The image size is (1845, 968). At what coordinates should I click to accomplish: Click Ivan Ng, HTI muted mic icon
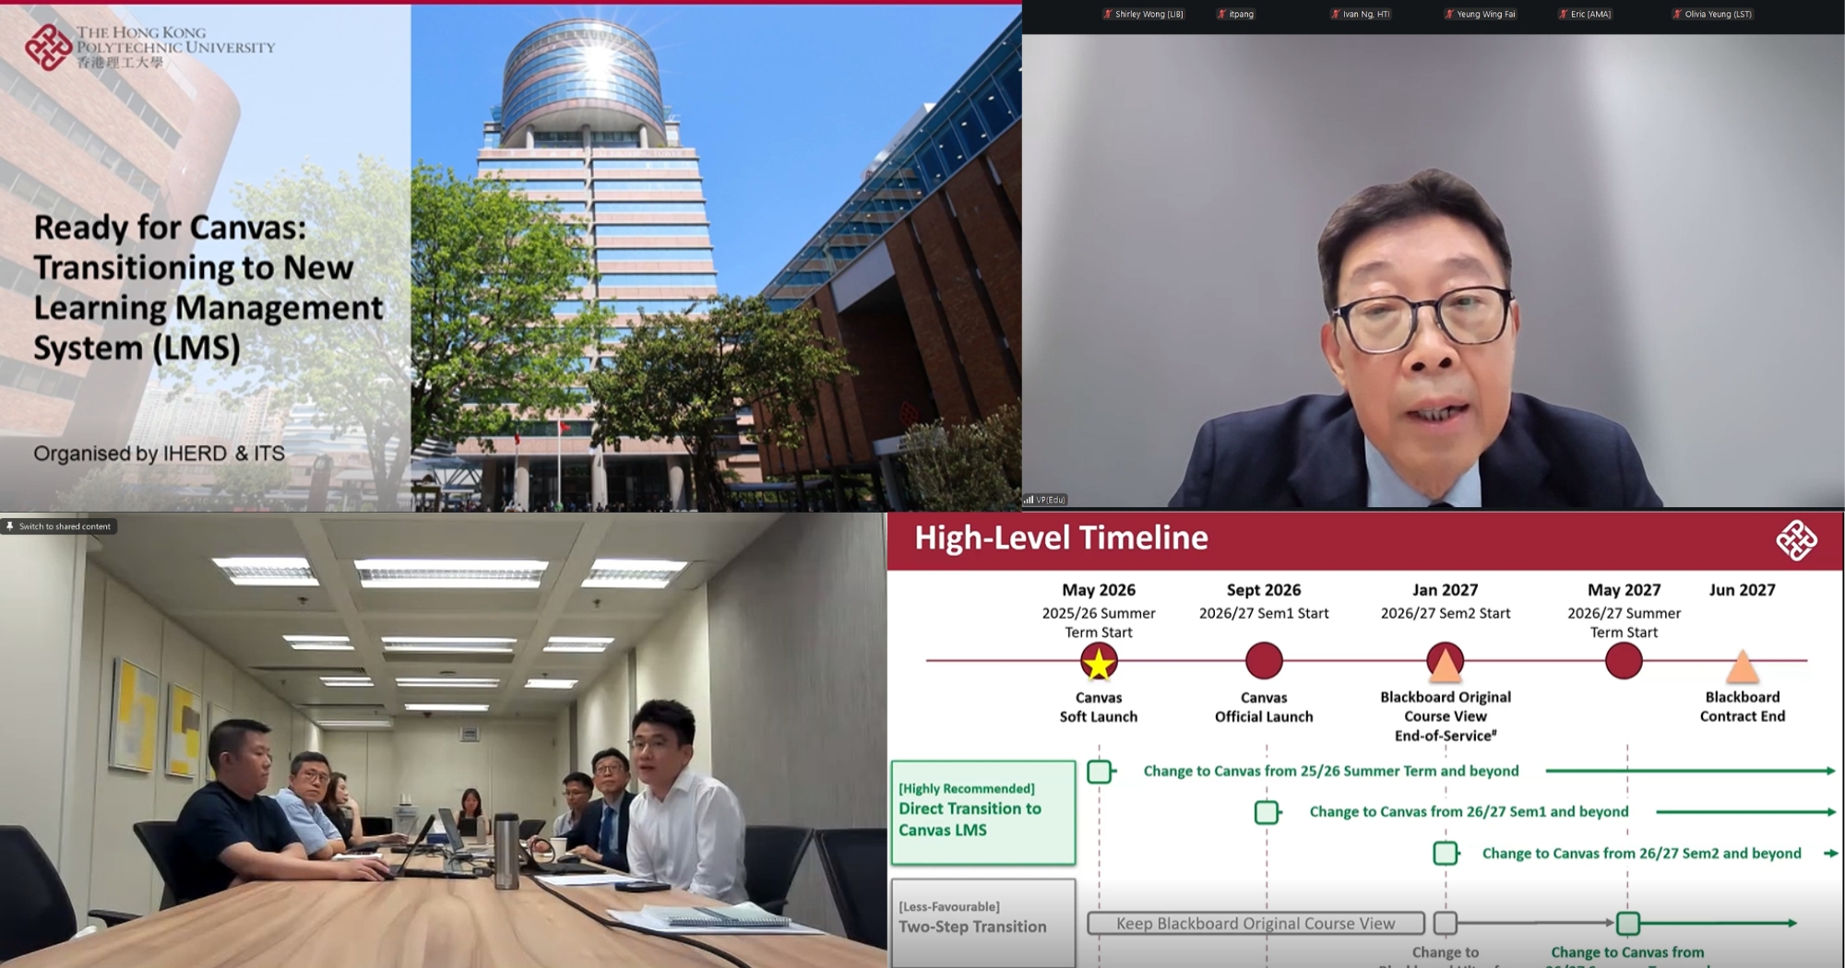point(1335,14)
